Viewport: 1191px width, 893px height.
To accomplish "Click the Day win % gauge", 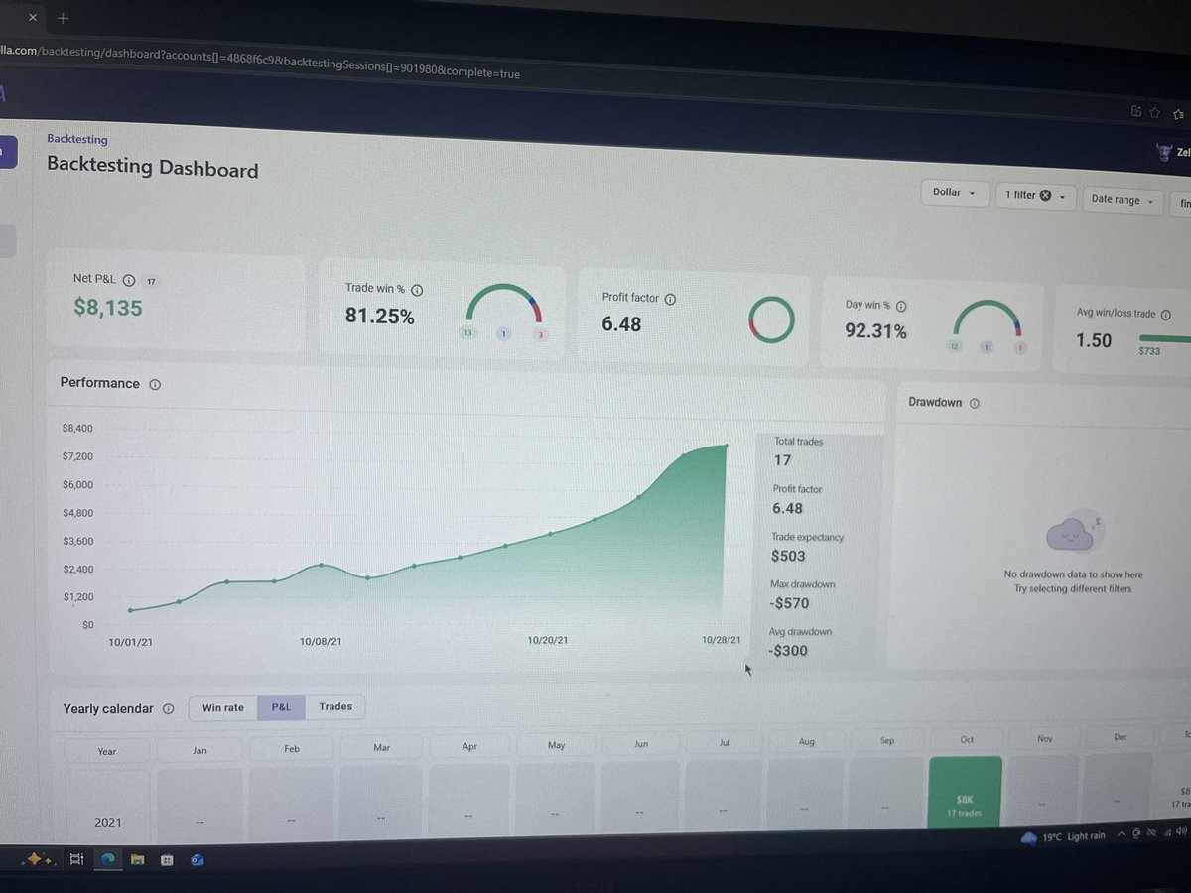I will click(x=987, y=319).
